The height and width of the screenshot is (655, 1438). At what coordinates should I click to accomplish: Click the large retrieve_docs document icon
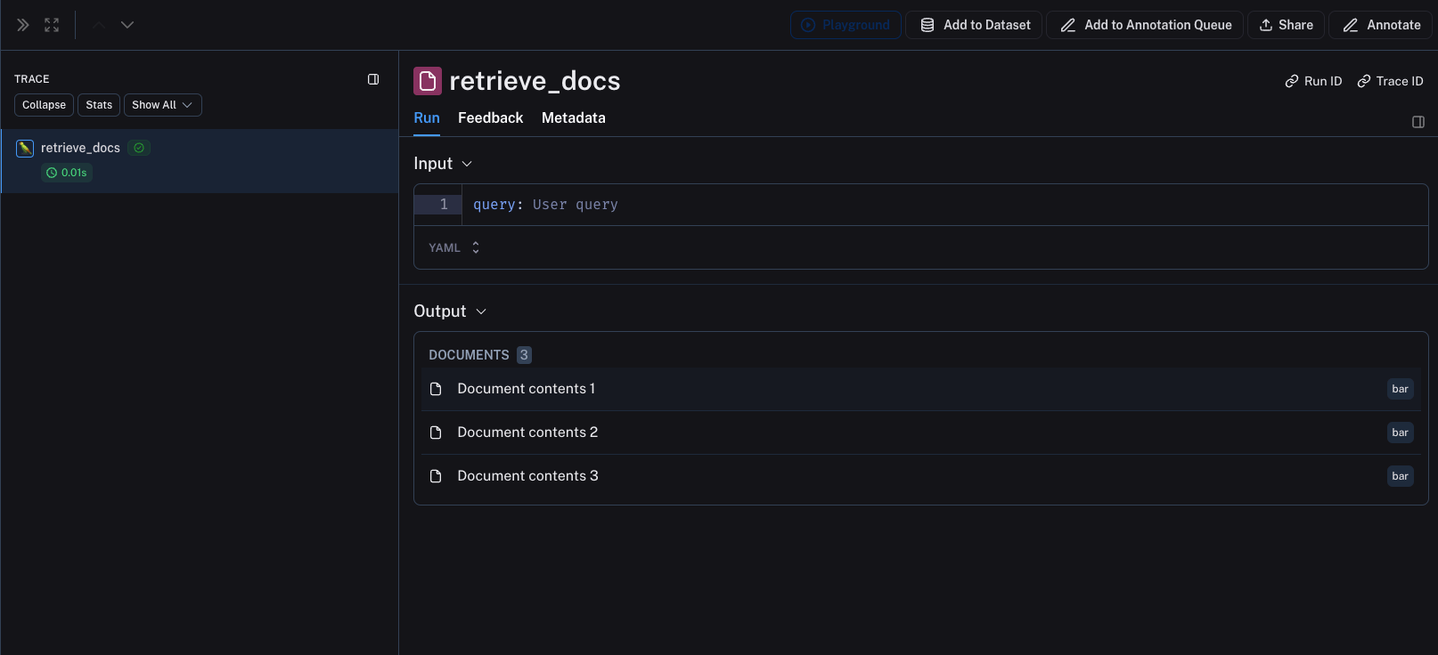[428, 81]
